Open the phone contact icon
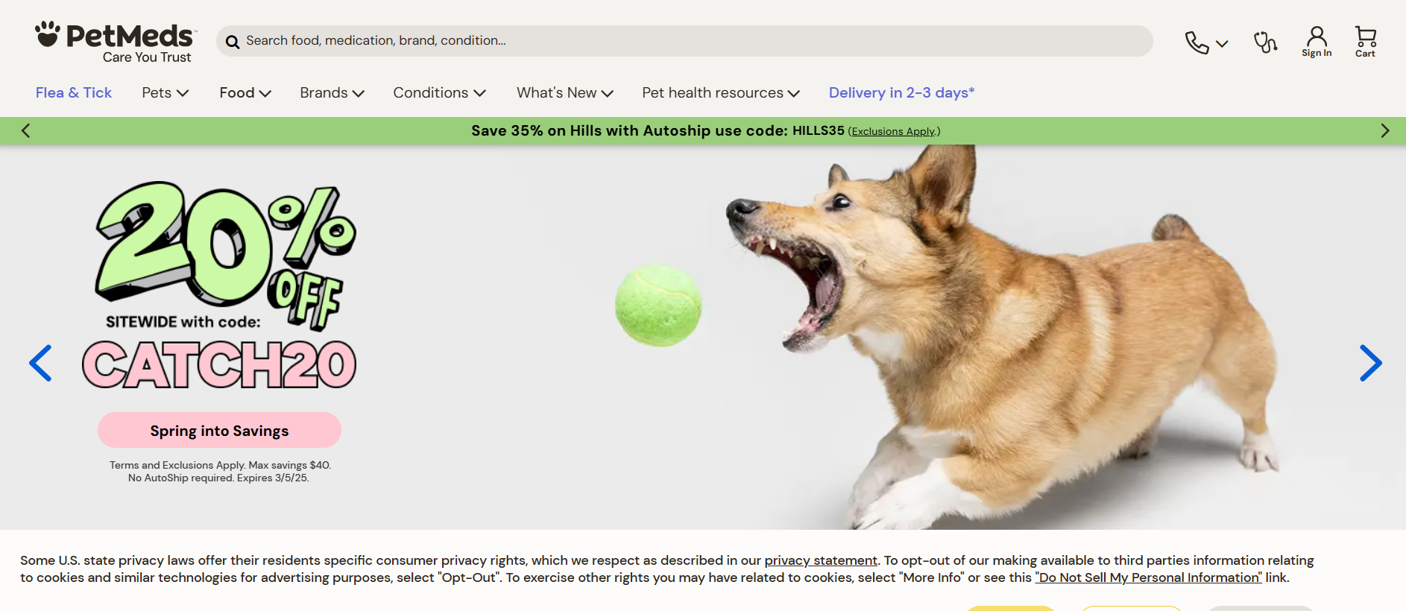The height and width of the screenshot is (611, 1406). click(1206, 42)
